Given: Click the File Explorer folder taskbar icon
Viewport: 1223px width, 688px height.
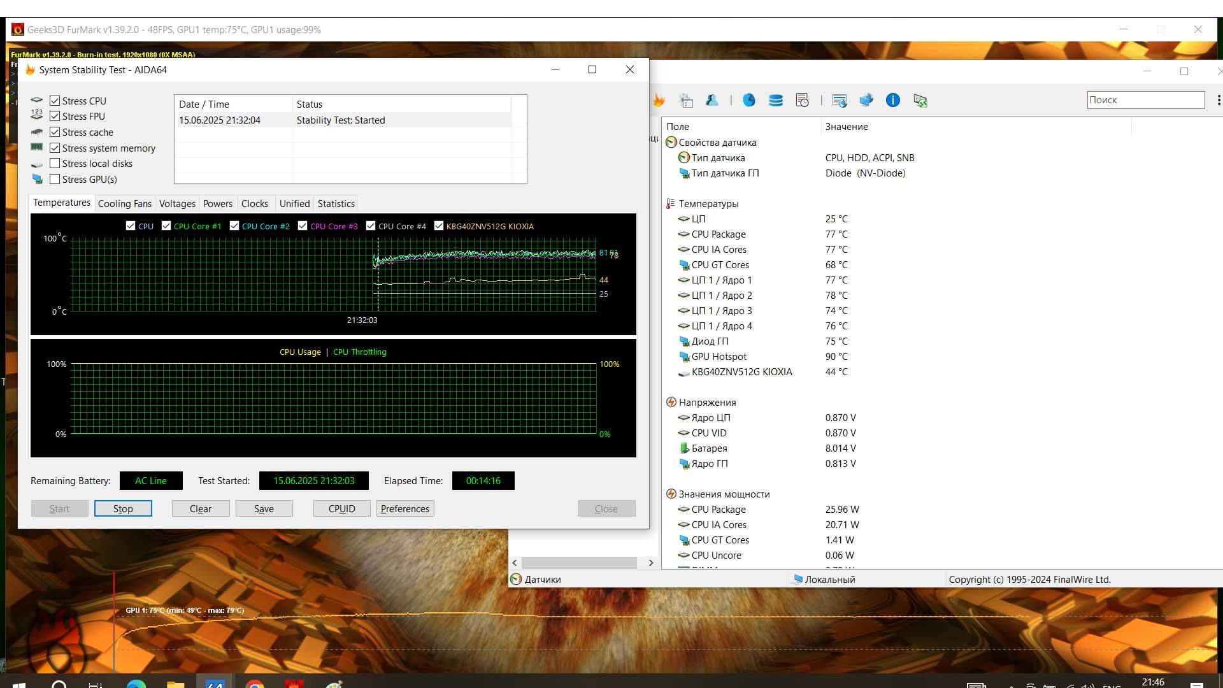Looking at the screenshot, I should point(175,684).
